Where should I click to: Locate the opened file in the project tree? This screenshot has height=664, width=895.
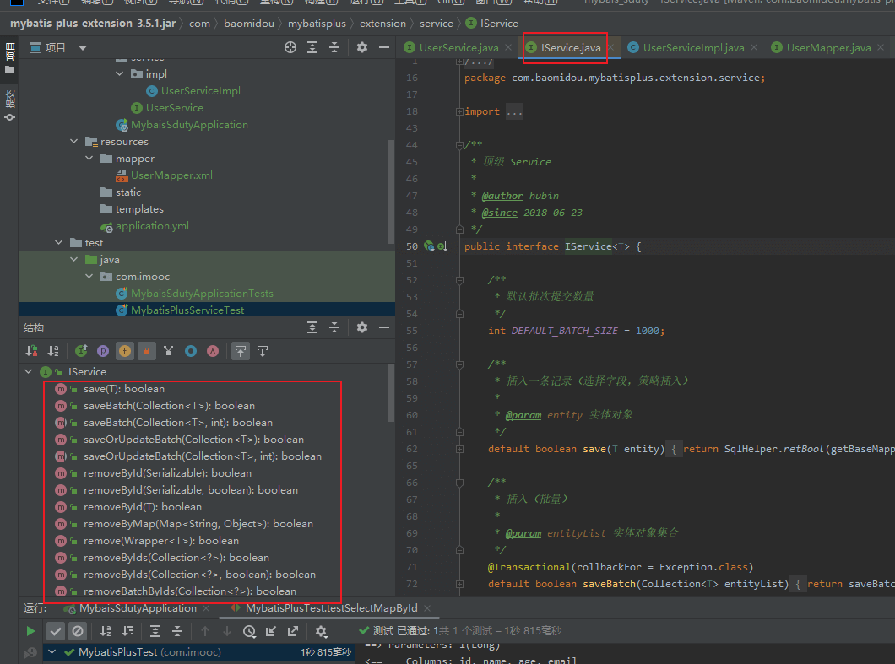290,47
